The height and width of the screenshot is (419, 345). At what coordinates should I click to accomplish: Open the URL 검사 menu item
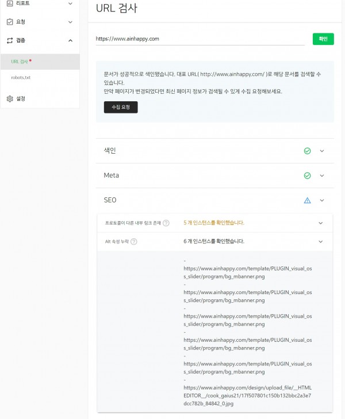tap(20, 61)
